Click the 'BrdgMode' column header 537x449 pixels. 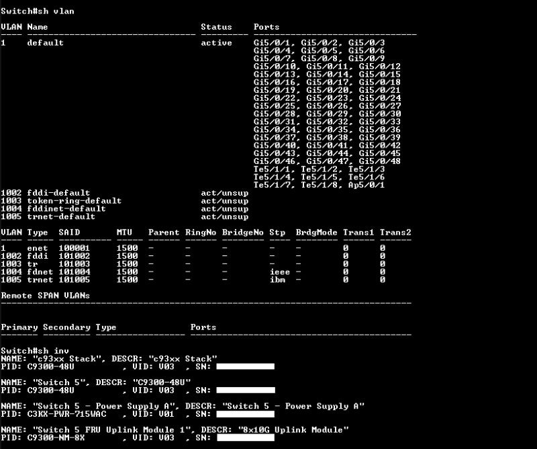tap(316, 232)
